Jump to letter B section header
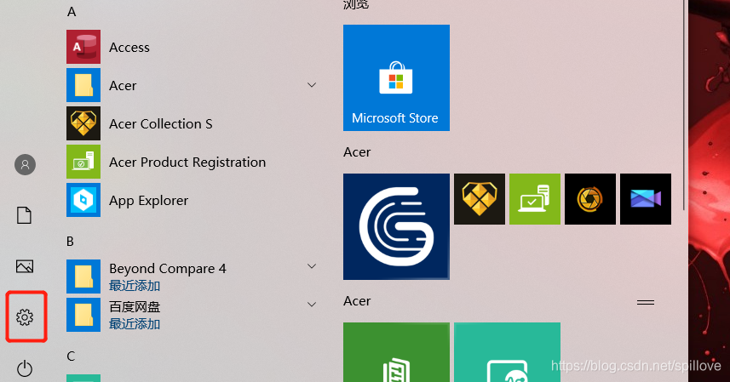Screen dimensions: 730x382 (x=71, y=241)
